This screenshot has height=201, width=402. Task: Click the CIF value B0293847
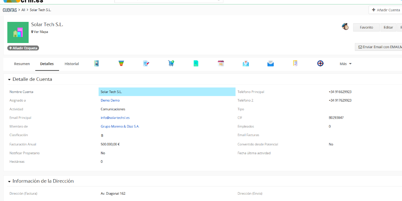(336, 118)
